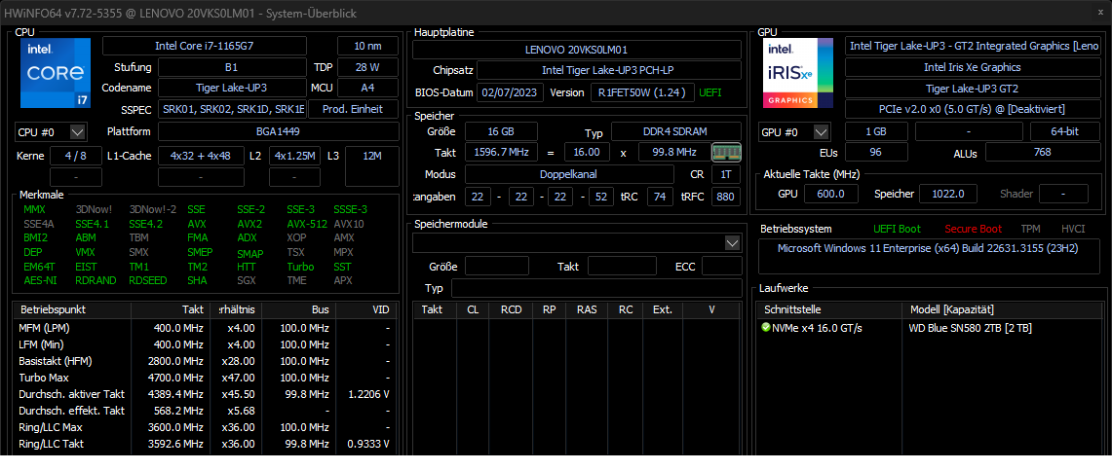The height and width of the screenshot is (470, 1112).
Task: Click the Windows 11 Enterprise operating system field
Action: tap(928, 248)
